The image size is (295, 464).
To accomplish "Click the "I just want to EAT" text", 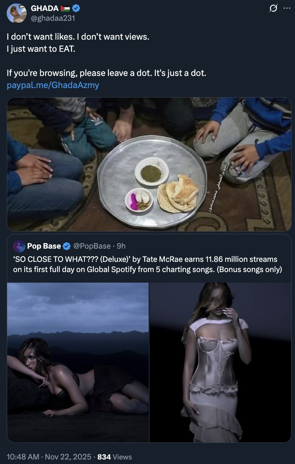I will 41,49.
